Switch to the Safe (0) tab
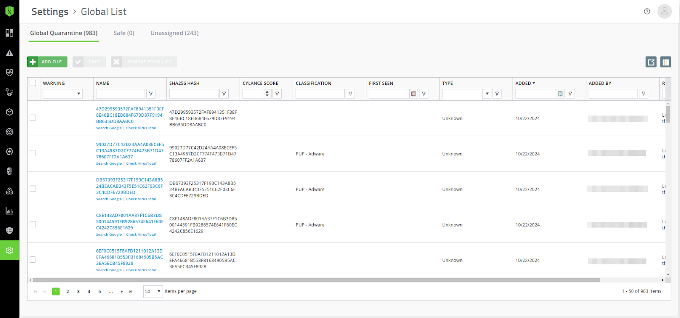This screenshot has height=318, width=680. point(124,33)
